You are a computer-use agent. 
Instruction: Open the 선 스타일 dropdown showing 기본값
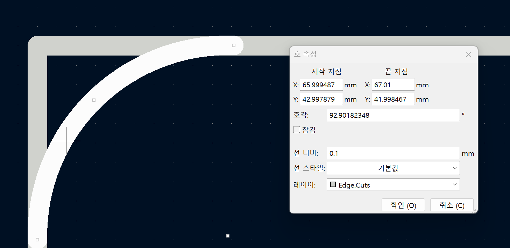click(393, 168)
